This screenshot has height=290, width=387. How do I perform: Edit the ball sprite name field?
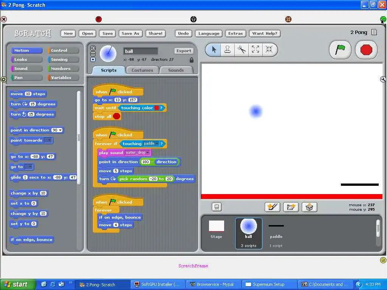pyautogui.click(x=141, y=51)
